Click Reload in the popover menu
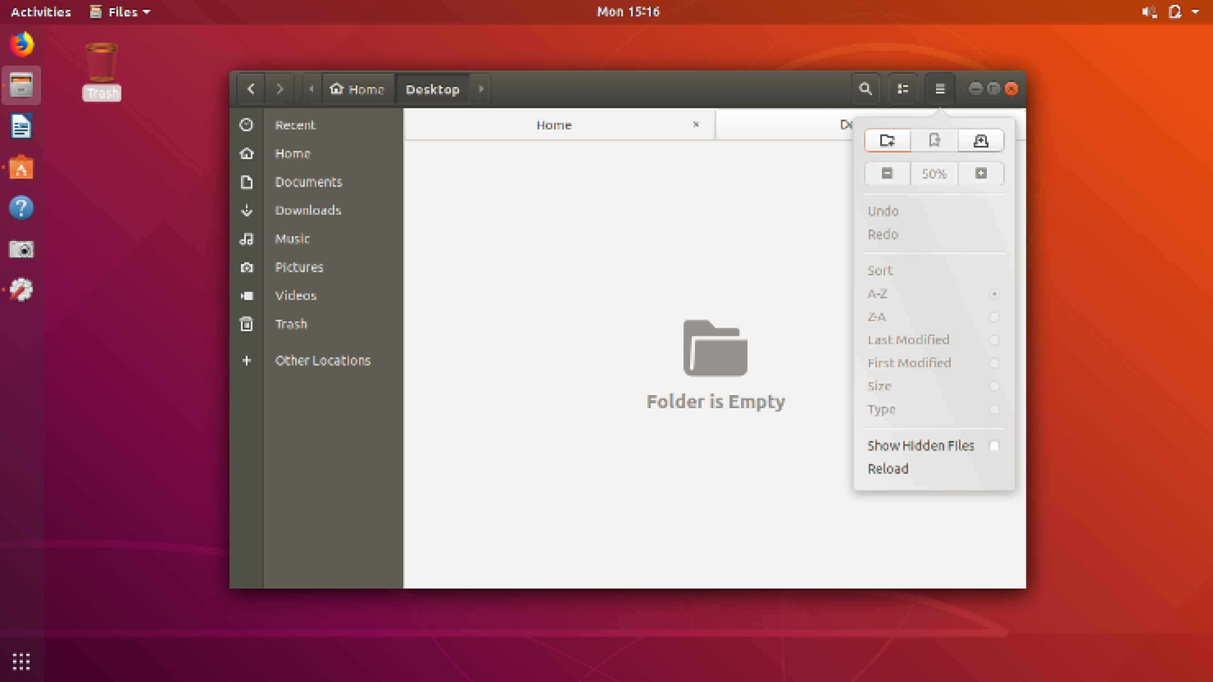The height and width of the screenshot is (682, 1213). (934, 468)
